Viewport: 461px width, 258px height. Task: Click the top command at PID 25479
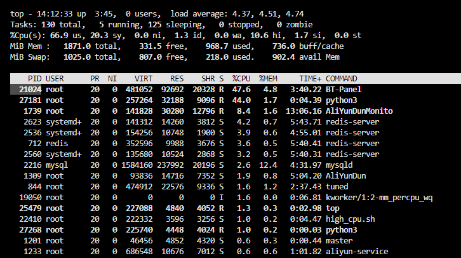333,208
